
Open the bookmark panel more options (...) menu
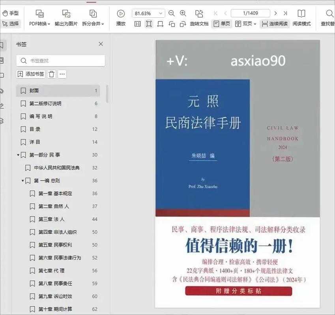[x=62, y=74]
